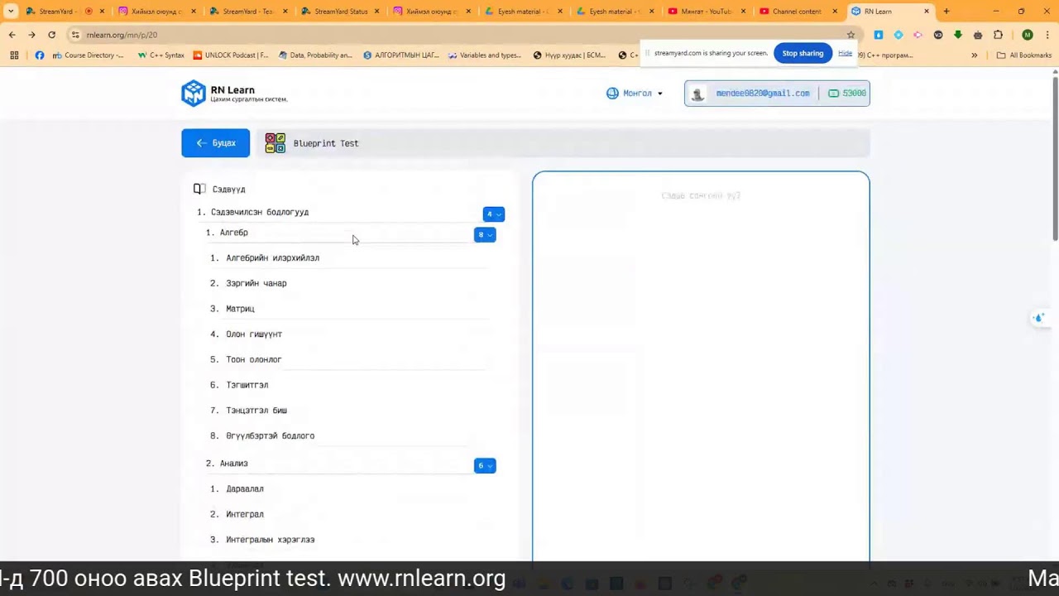The width and height of the screenshot is (1059, 596).
Task: Bookmark this page with the star icon
Action: 851,35
